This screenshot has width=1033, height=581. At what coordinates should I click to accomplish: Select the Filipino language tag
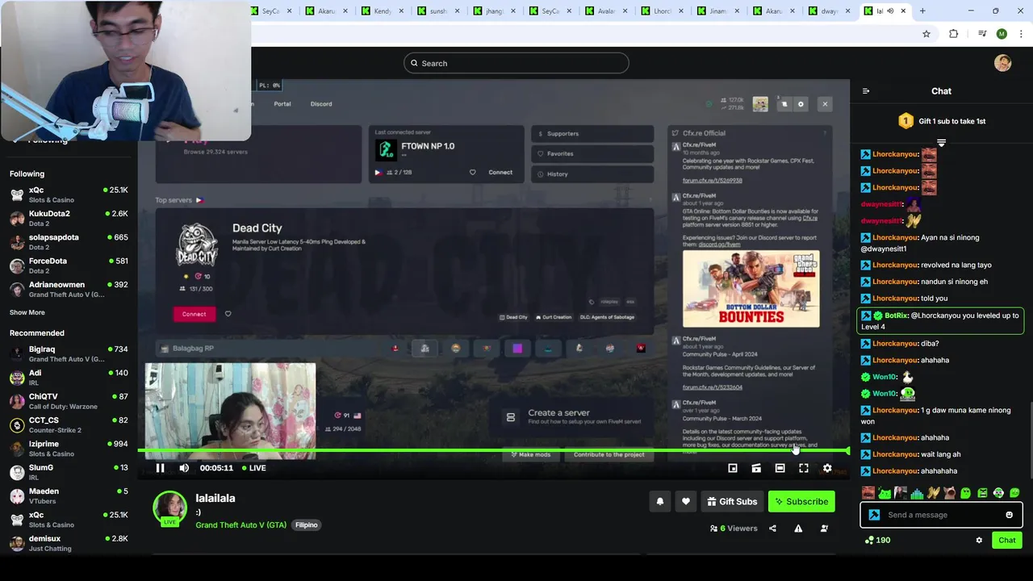[x=307, y=525]
